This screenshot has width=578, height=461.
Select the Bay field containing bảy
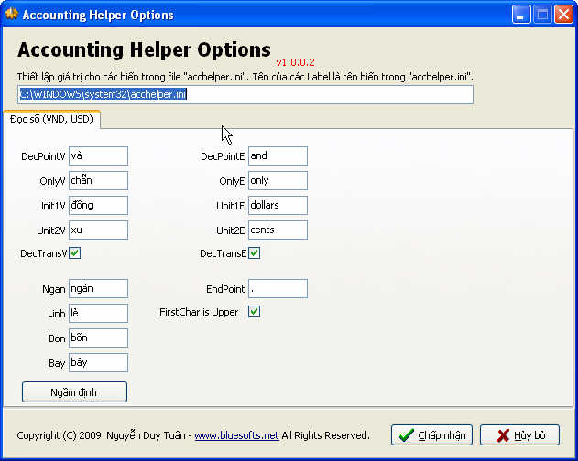98,363
